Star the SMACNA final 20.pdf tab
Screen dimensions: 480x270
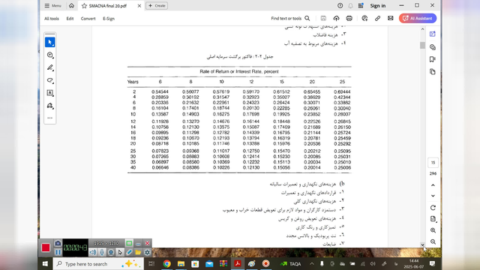(84, 6)
